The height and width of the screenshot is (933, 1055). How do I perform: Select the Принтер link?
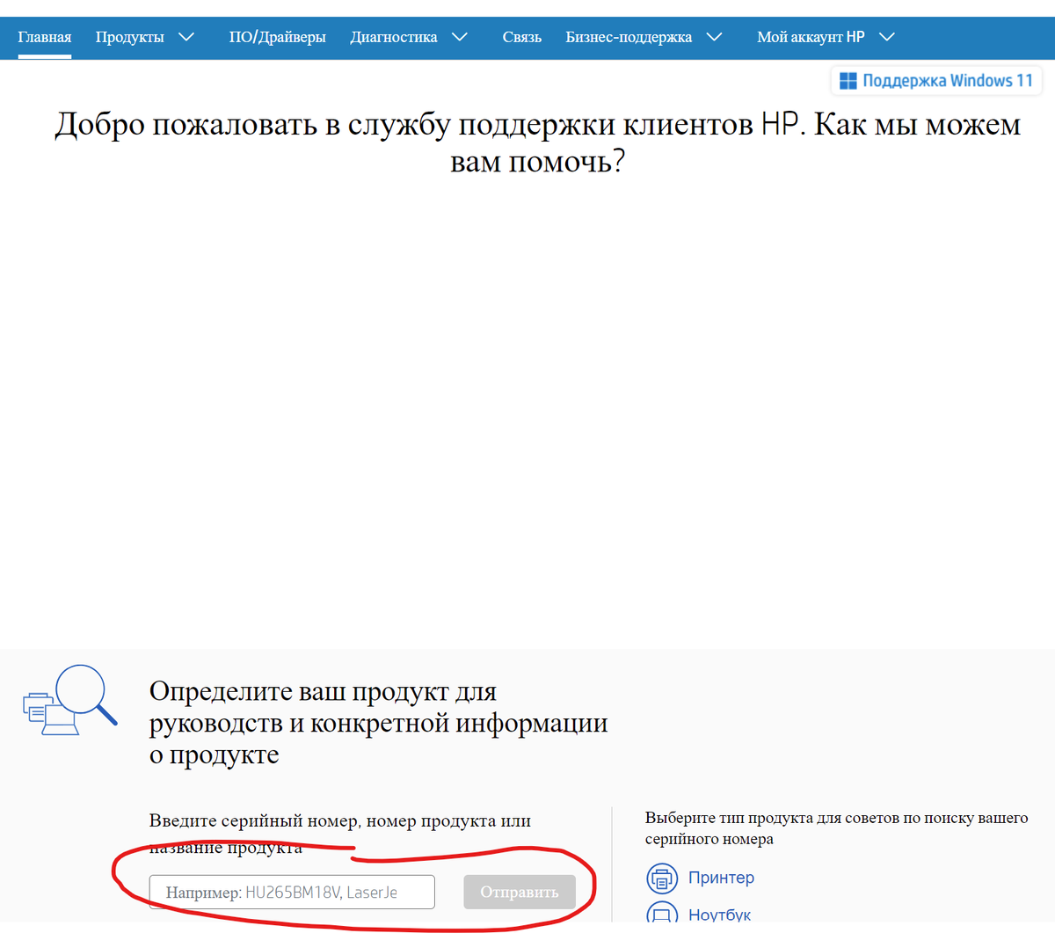tap(721, 878)
